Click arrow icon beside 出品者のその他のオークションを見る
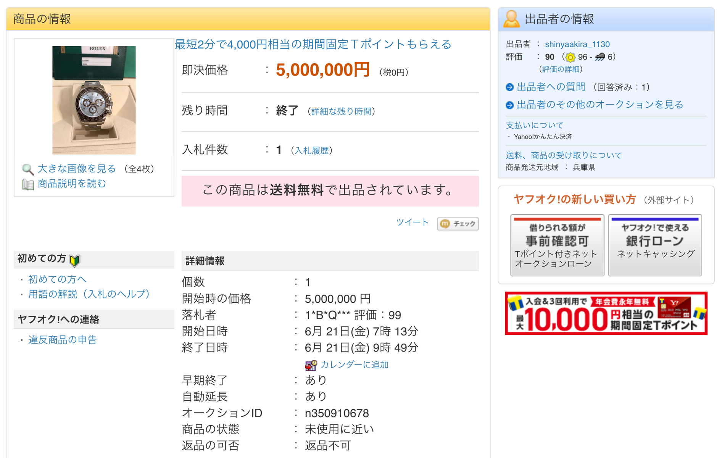The image size is (717, 458). [x=509, y=105]
